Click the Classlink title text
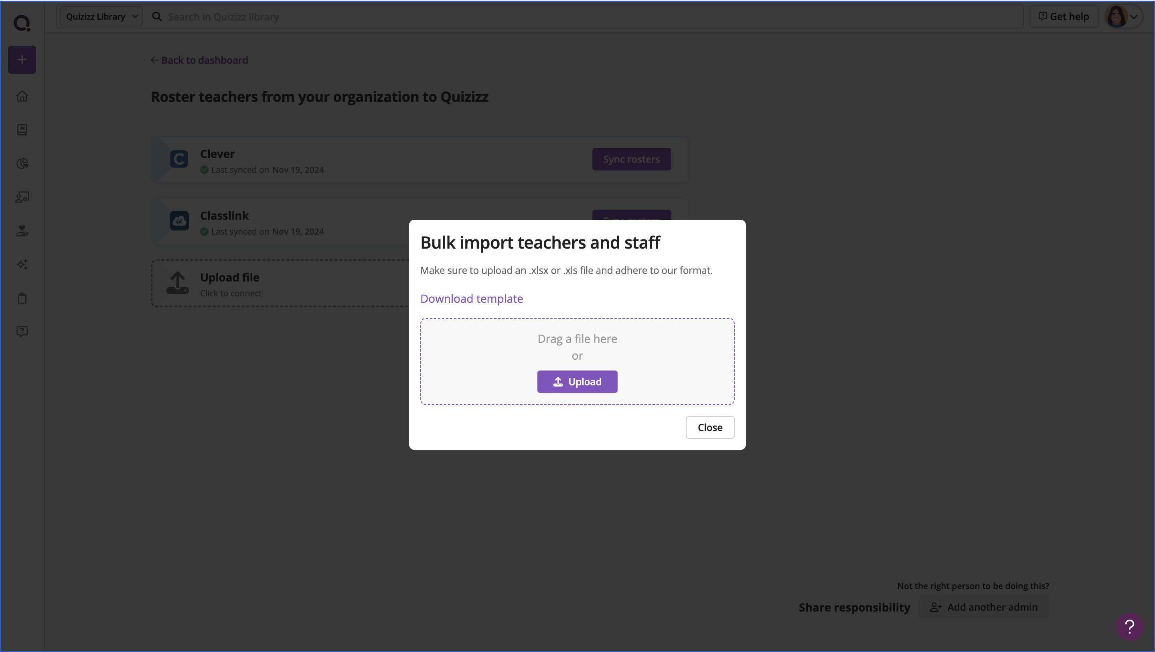 tap(224, 216)
